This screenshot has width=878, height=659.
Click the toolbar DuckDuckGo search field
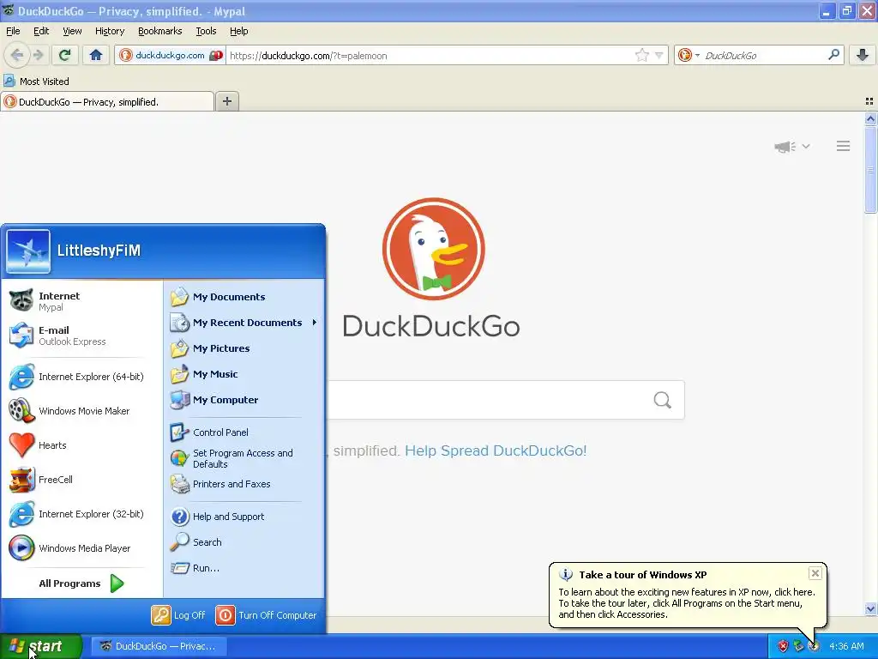pos(764,55)
